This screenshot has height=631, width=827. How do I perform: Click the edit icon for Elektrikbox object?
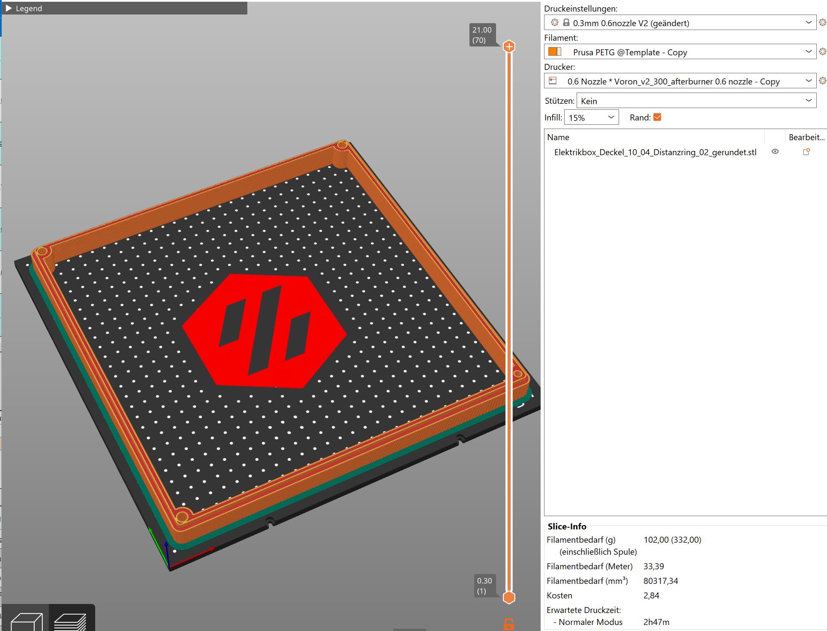tap(806, 152)
